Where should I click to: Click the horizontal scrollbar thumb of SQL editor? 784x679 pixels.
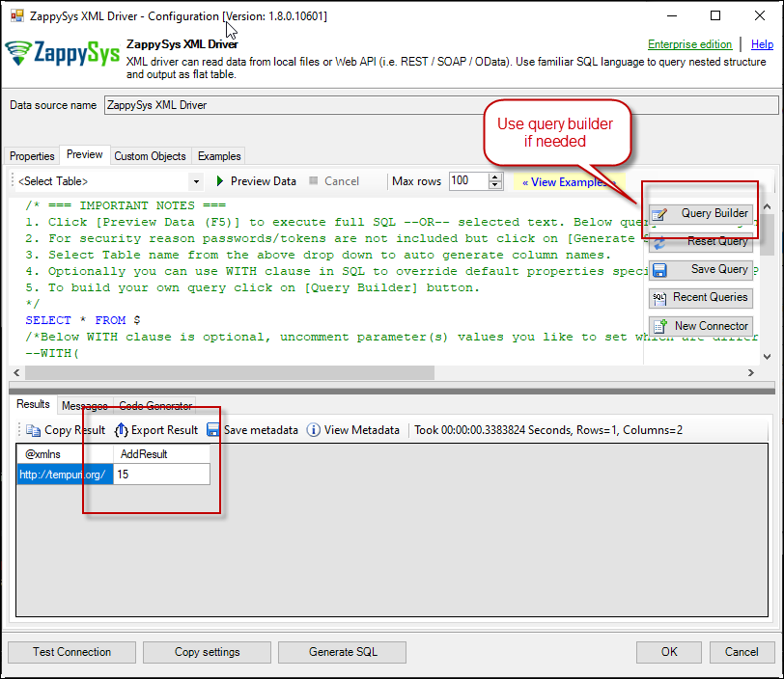coord(230,372)
